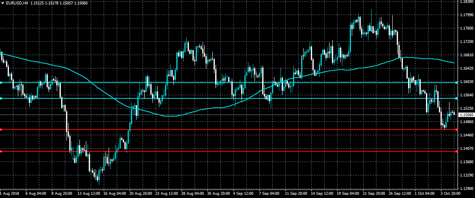Click the 8 Aug 20:00 time label
The height and width of the screenshot is (198, 475).
tap(62, 193)
